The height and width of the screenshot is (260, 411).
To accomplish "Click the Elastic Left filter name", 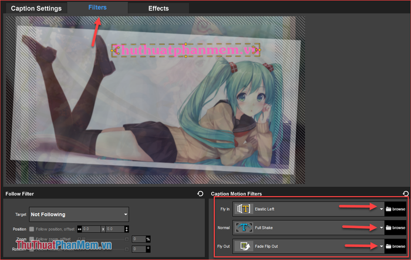I will [264, 209].
